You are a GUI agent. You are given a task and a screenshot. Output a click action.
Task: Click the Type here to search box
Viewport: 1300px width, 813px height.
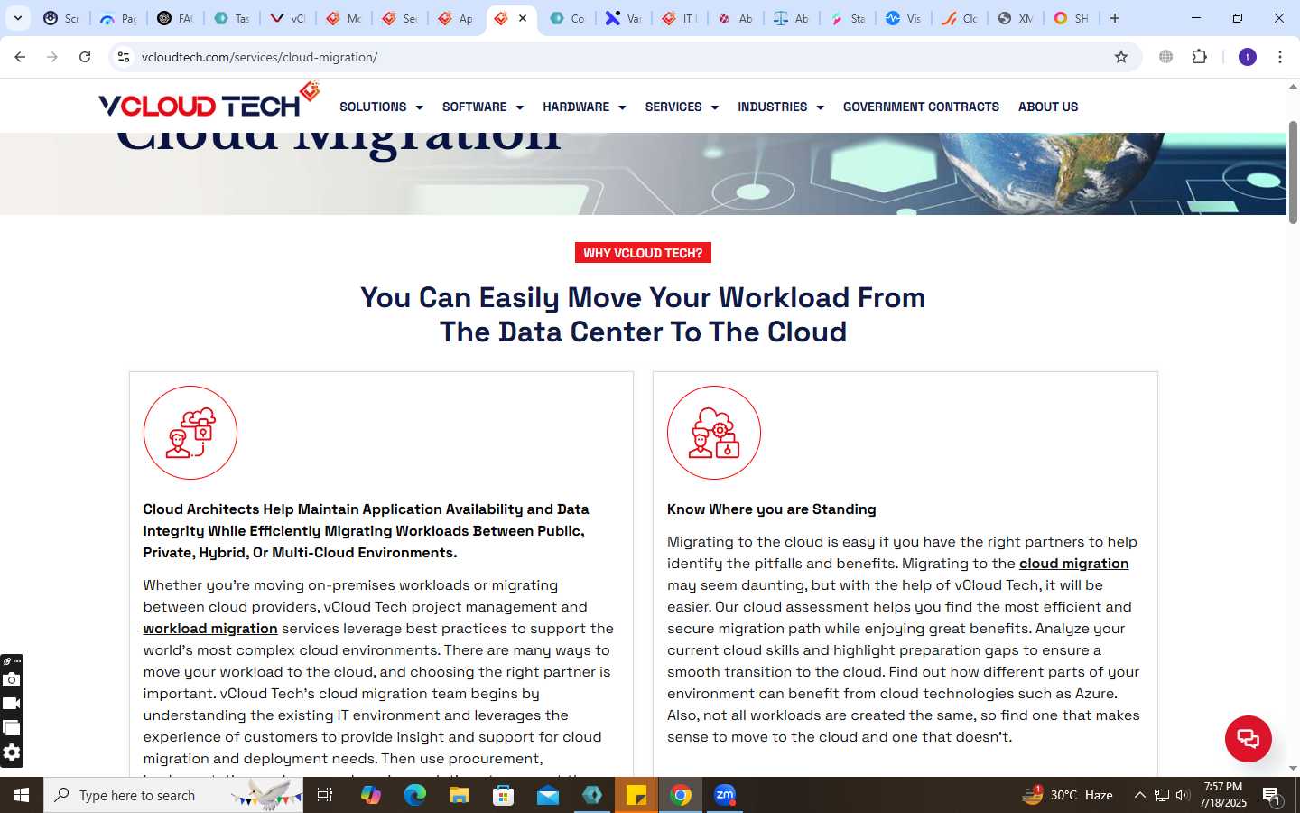(x=173, y=795)
